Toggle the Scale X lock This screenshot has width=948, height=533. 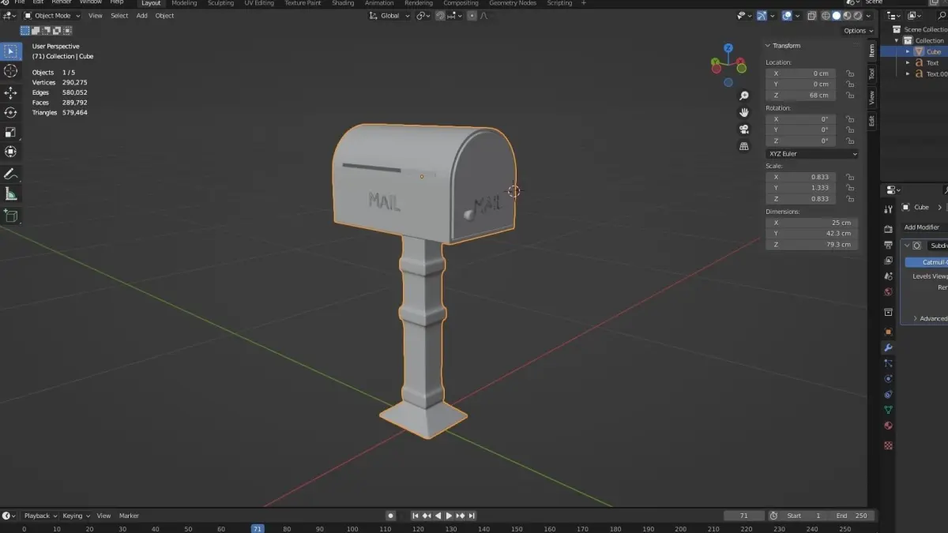850,177
